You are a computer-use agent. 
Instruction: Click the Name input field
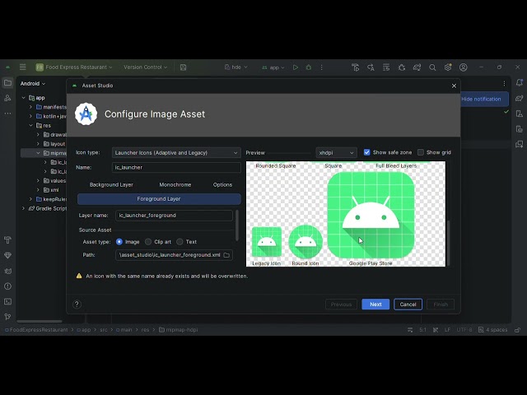[176, 167]
